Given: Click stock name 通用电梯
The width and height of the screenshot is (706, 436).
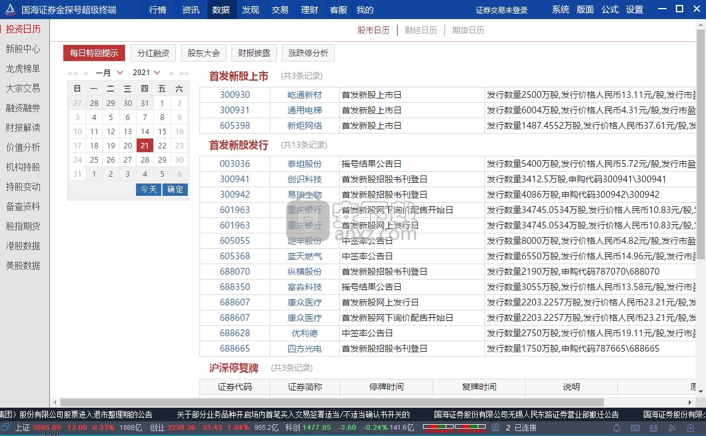Looking at the screenshot, I should [305, 110].
